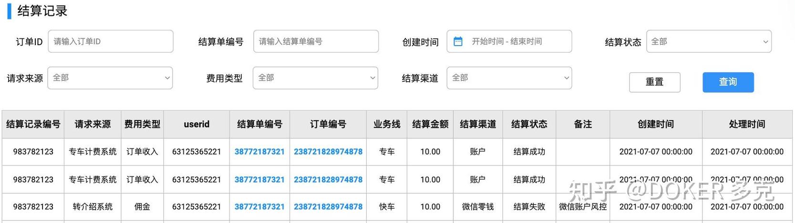Select the 佣金 fee type cell
The width and height of the screenshot is (795, 223).
[x=142, y=207]
